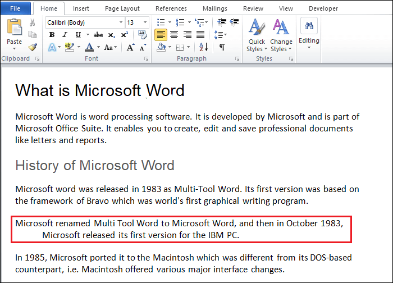The image size is (393, 283).
Task: Select Align Text Right
Action: pos(187,35)
